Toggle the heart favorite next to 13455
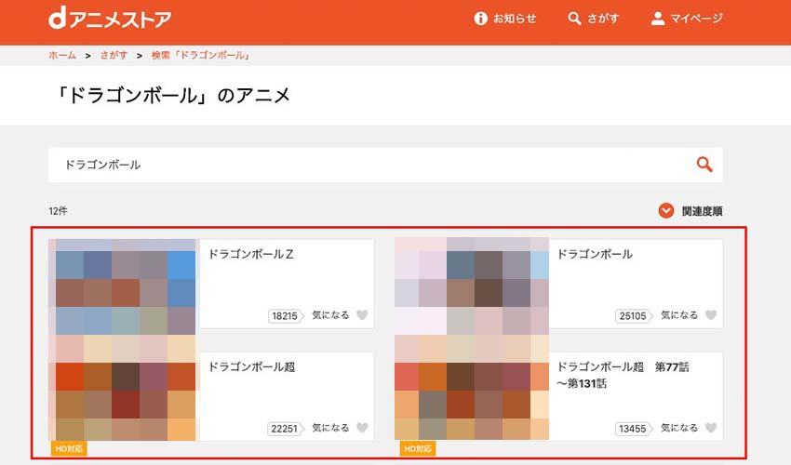 pyautogui.click(x=711, y=428)
